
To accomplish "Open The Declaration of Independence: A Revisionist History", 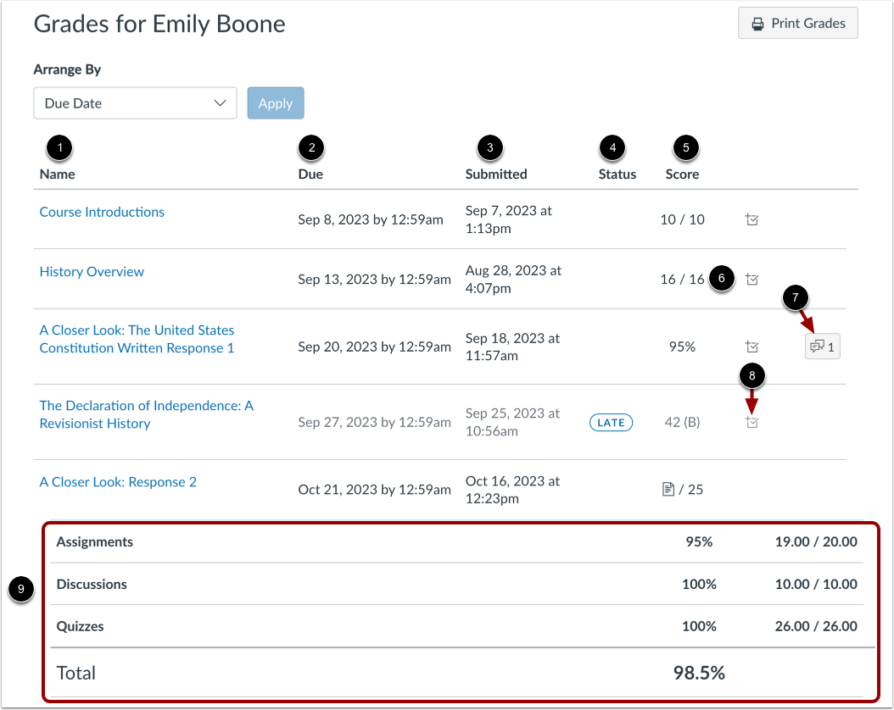I will 147,414.
